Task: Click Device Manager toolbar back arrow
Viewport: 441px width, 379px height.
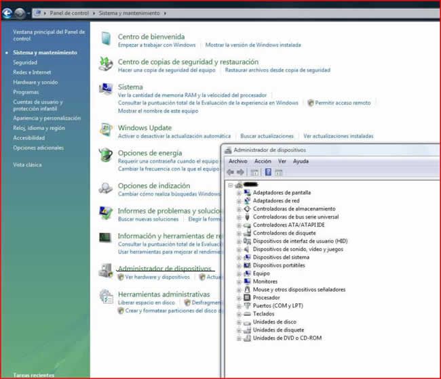Action: click(x=231, y=173)
